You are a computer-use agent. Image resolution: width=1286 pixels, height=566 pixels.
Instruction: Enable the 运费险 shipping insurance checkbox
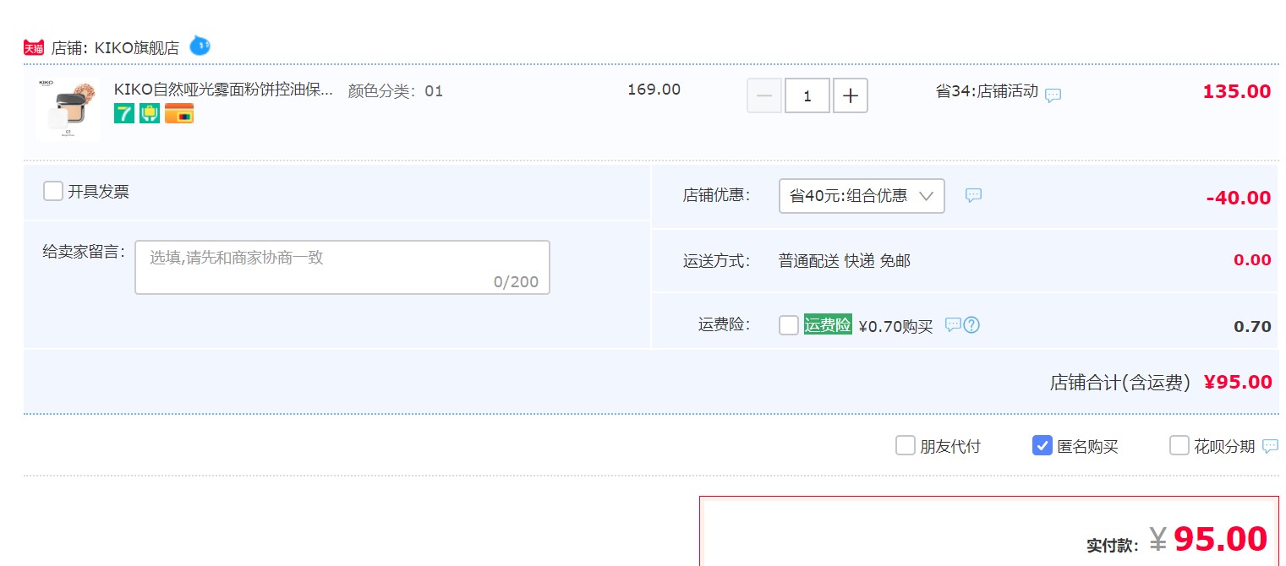[x=789, y=325]
